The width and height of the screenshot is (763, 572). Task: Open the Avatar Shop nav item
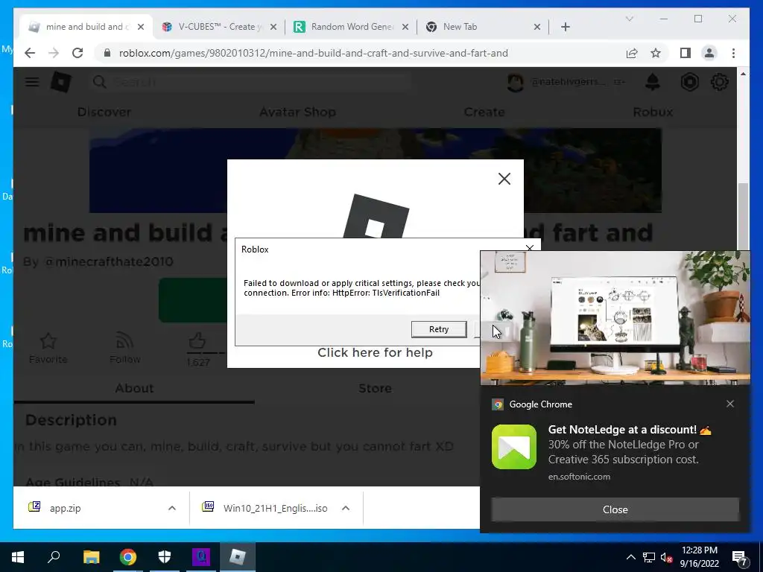[x=297, y=112]
